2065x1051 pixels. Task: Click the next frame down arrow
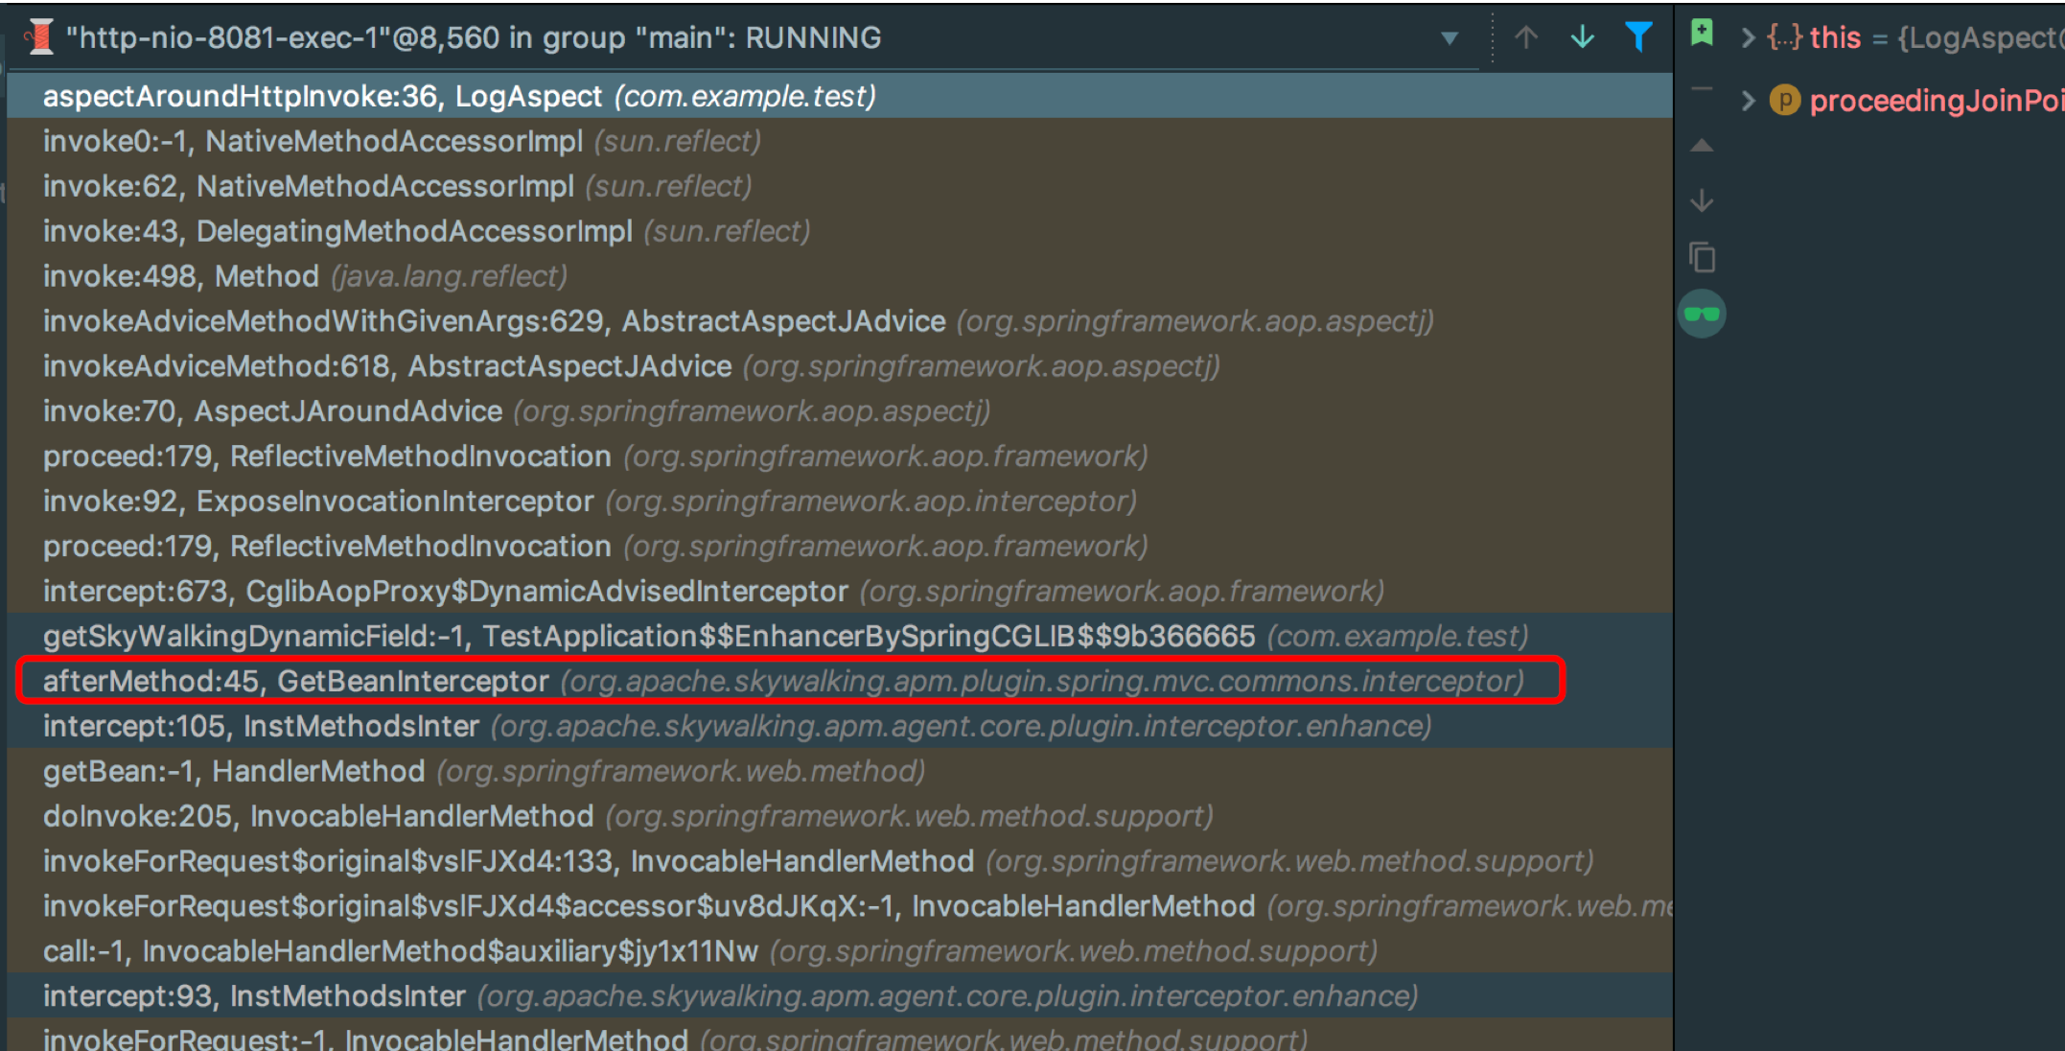click(1583, 37)
